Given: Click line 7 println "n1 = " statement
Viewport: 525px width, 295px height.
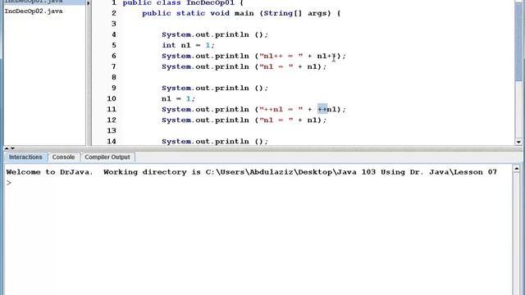Looking at the screenshot, I should (244, 66).
